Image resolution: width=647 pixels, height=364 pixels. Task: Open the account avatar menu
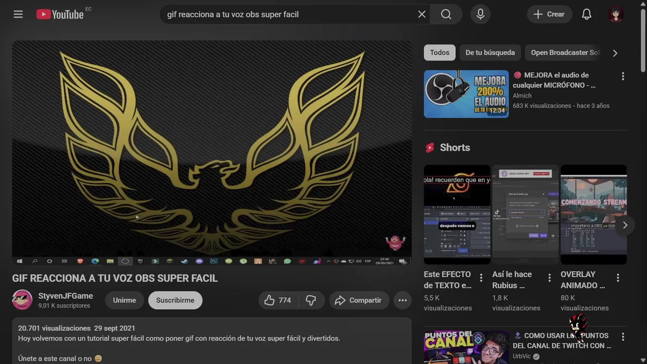tap(616, 14)
